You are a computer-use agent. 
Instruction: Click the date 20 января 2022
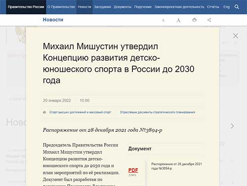pos(57,101)
